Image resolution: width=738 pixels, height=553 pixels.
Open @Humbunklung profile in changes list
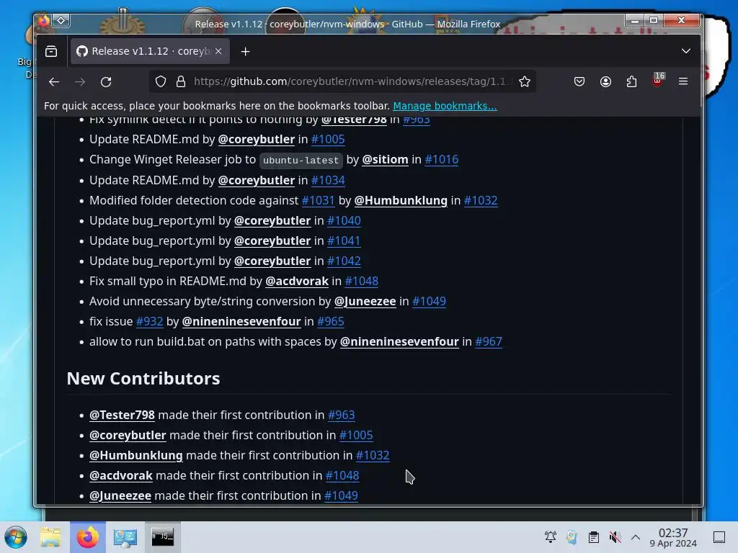pos(401,200)
